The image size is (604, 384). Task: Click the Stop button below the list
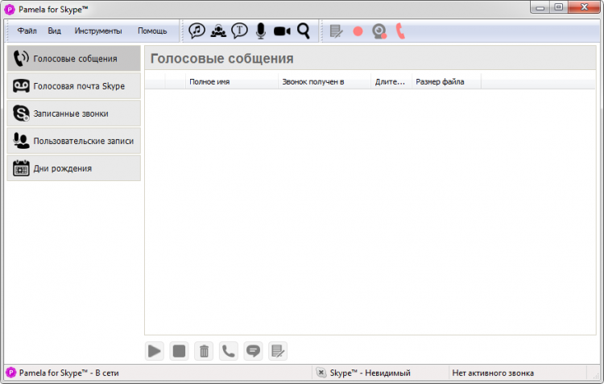pyautogui.click(x=179, y=351)
